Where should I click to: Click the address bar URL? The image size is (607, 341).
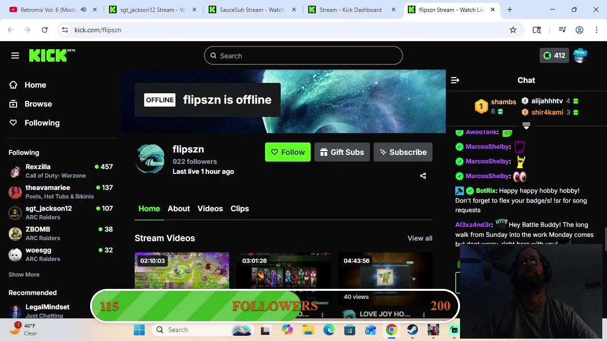point(98,30)
